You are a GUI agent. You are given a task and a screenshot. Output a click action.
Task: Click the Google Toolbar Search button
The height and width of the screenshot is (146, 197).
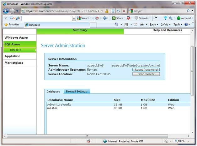click(x=84, y=18)
